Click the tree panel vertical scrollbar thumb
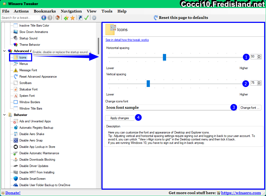This screenshot has width=266, height=196. click(x=98, y=46)
